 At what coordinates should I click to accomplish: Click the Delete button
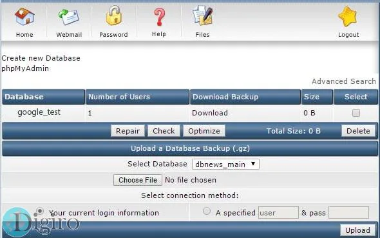pos(358,131)
